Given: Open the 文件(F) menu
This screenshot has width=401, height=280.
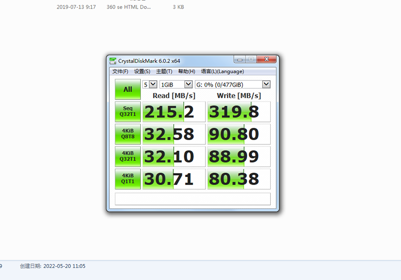Looking at the screenshot, I should click(120, 71).
